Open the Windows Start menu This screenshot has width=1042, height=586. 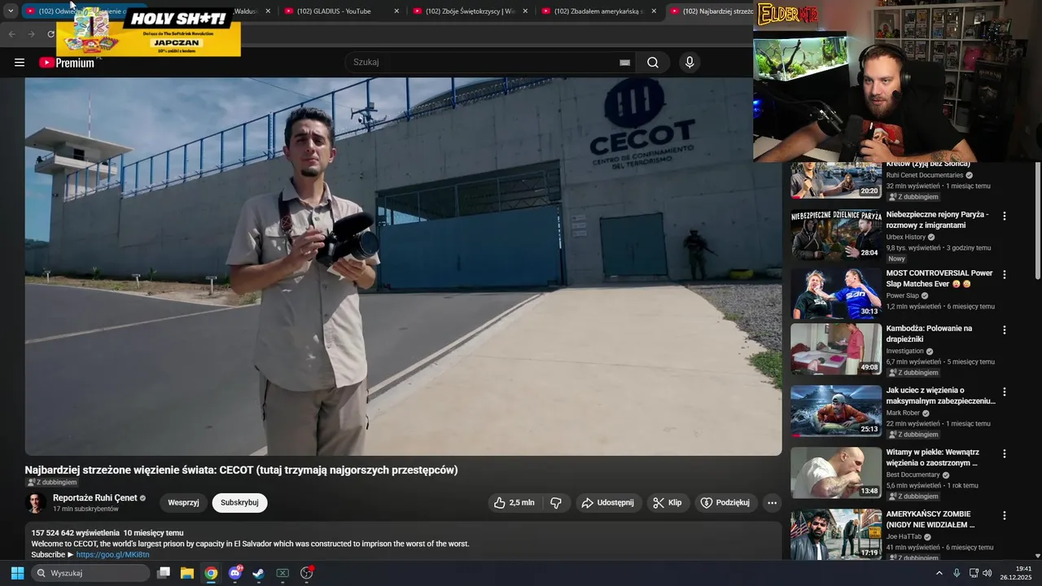[17, 573]
